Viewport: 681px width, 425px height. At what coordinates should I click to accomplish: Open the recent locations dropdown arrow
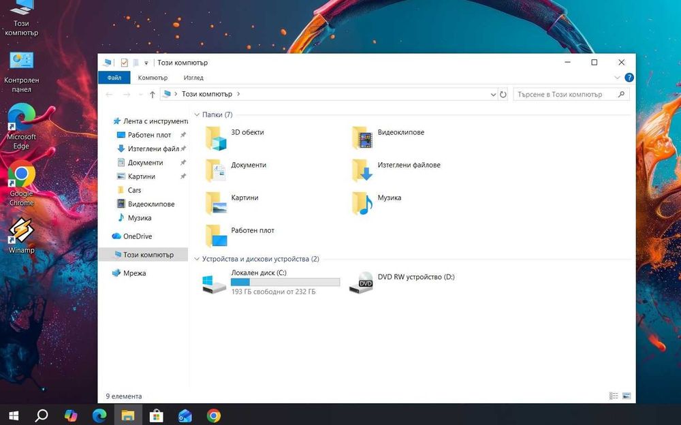tap(140, 94)
